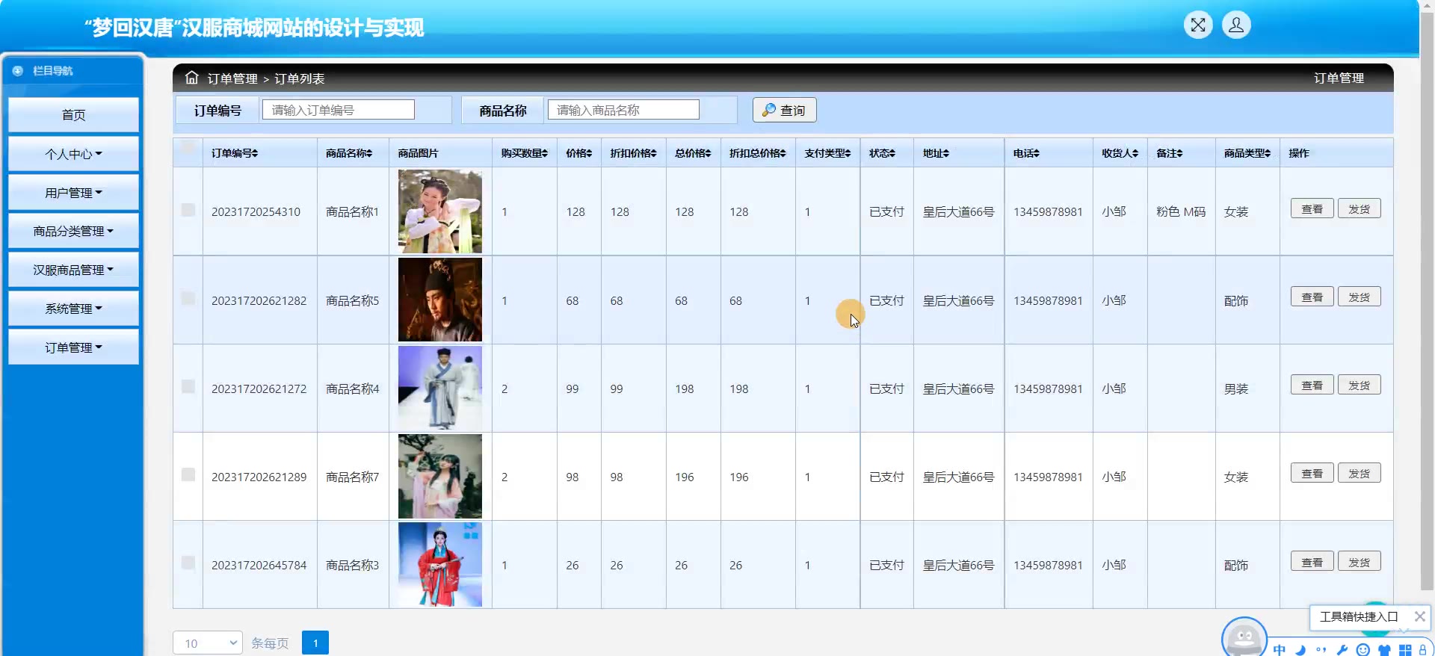Screen dimensions: 1435x656
Task: Click 发货 for 商品名称5 order
Action: click(x=1359, y=297)
